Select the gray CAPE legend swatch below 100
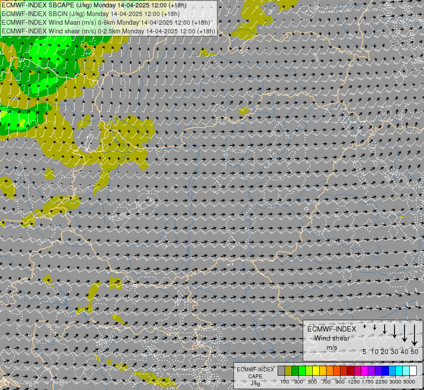 click(281, 370)
